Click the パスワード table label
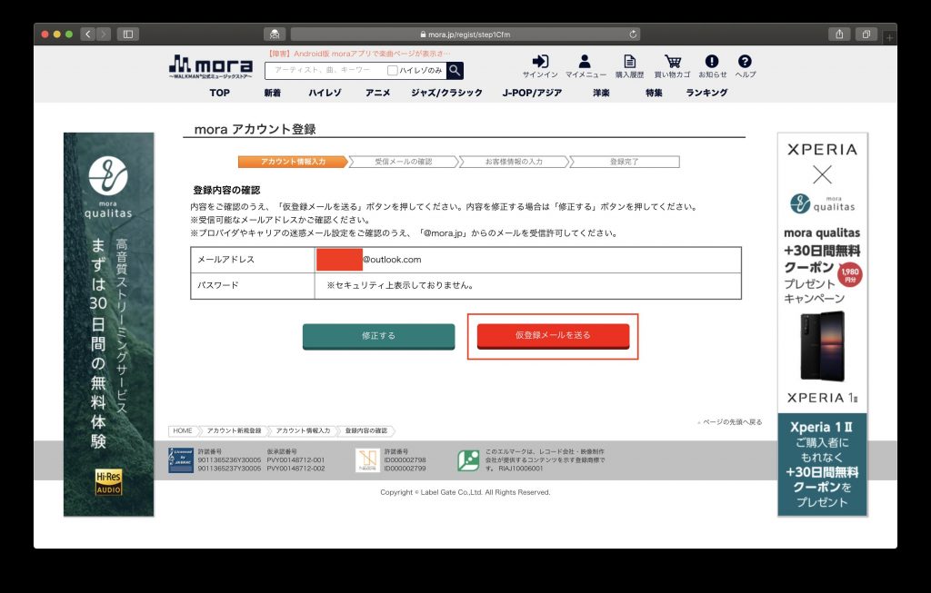Screen dimensions: 931x593 [x=218, y=286]
